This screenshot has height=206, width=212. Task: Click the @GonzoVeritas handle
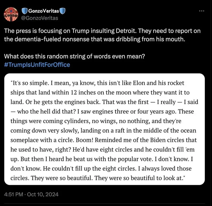pos(40,18)
